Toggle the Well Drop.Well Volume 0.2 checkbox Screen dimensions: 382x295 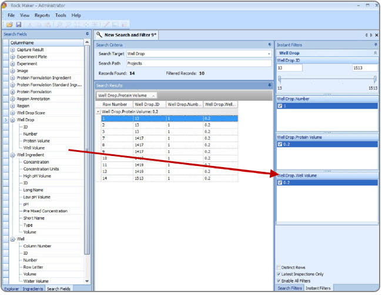pos(280,182)
